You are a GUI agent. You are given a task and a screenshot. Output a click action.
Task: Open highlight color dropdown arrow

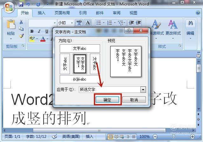[37, 39]
